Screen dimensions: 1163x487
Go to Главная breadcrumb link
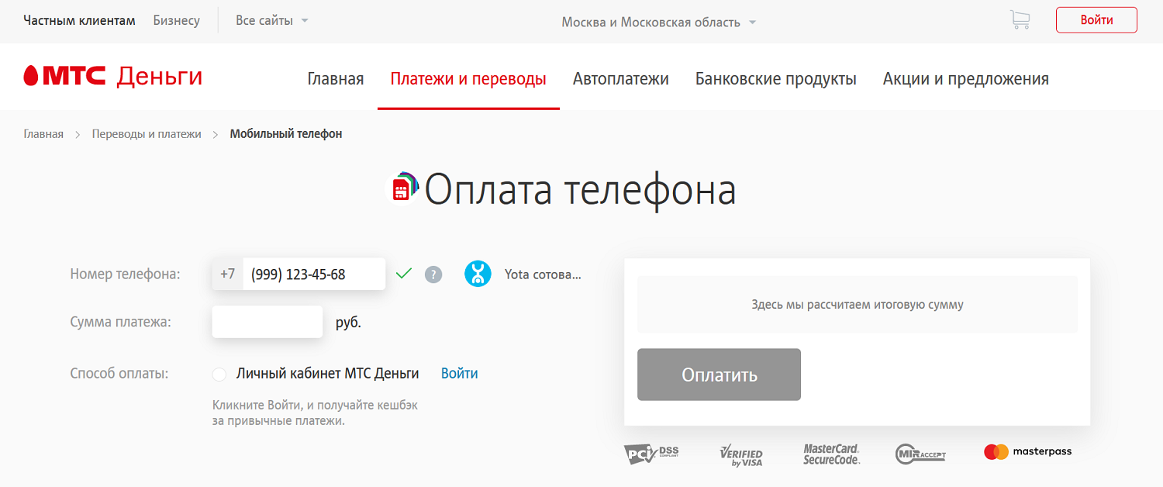pyautogui.click(x=43, y=134)
